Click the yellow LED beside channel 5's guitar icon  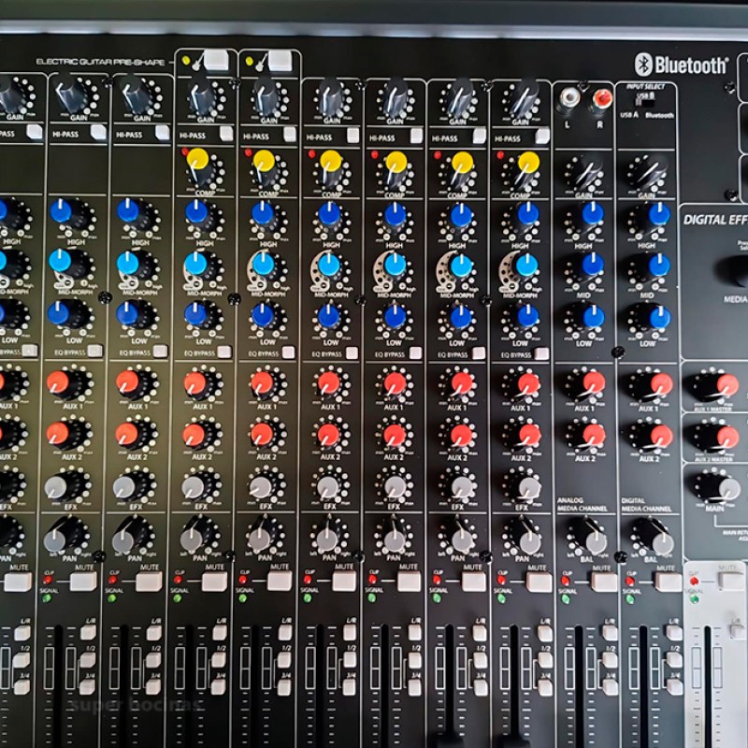pyautogui.click(x=186, y=60)
